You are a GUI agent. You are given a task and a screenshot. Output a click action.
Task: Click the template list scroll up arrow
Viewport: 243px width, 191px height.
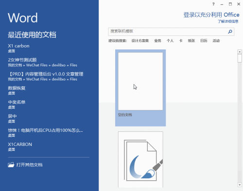tap(240, 52)
